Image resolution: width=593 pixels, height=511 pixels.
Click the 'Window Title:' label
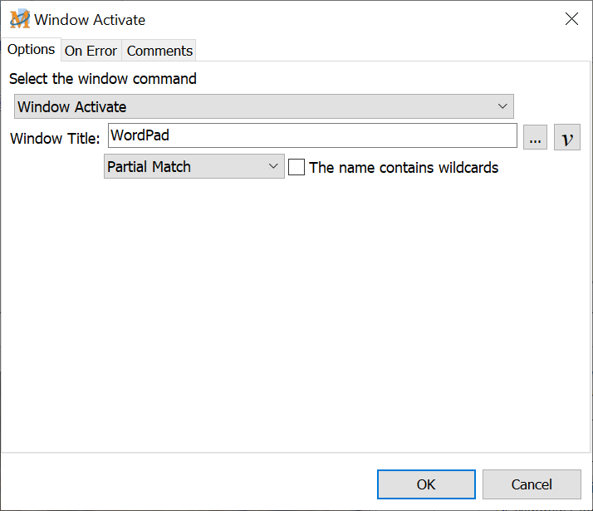55,139
